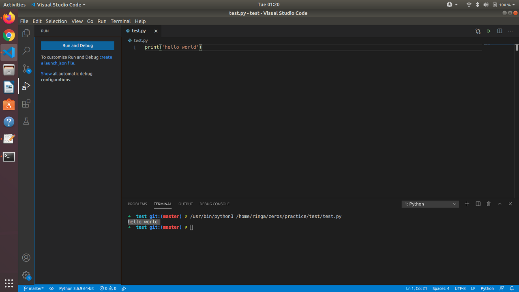Maximize the panel with up chevron
The height and width of the screenshot is (292, 519).
(x=500, y=204)
